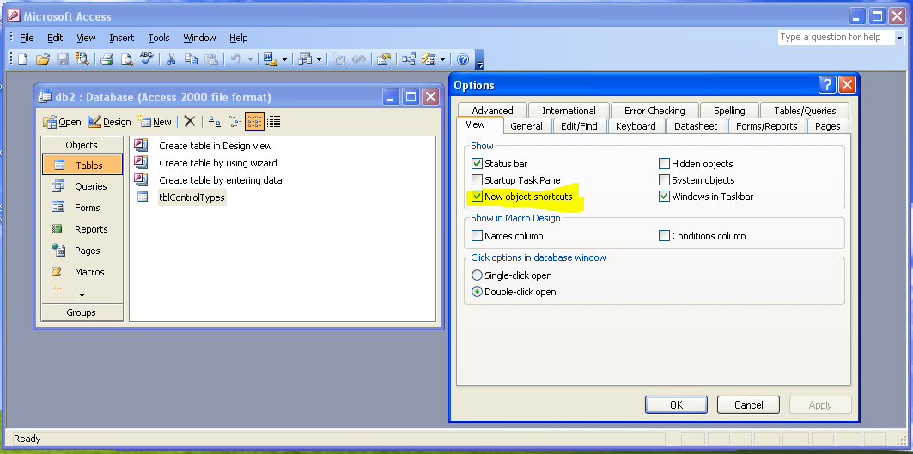Image resolution: width=913 pixels, height=454 pixels.
Task: Click the Groups bar in database window
Action: click(82, 312)
